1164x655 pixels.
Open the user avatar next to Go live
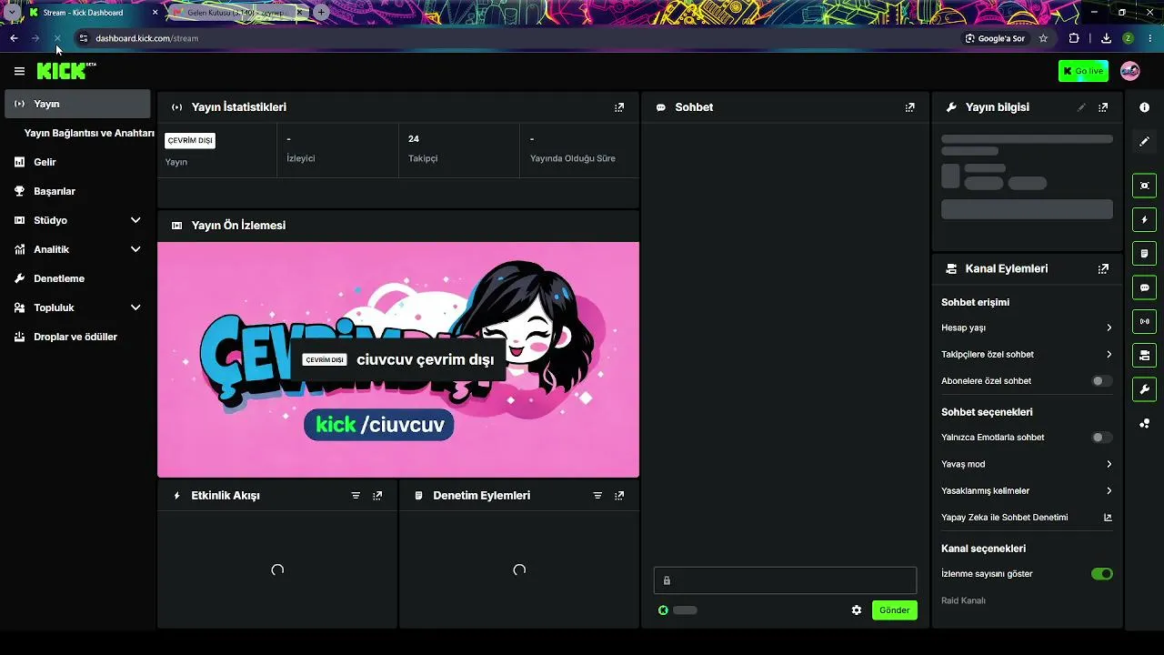(1130, 71)
